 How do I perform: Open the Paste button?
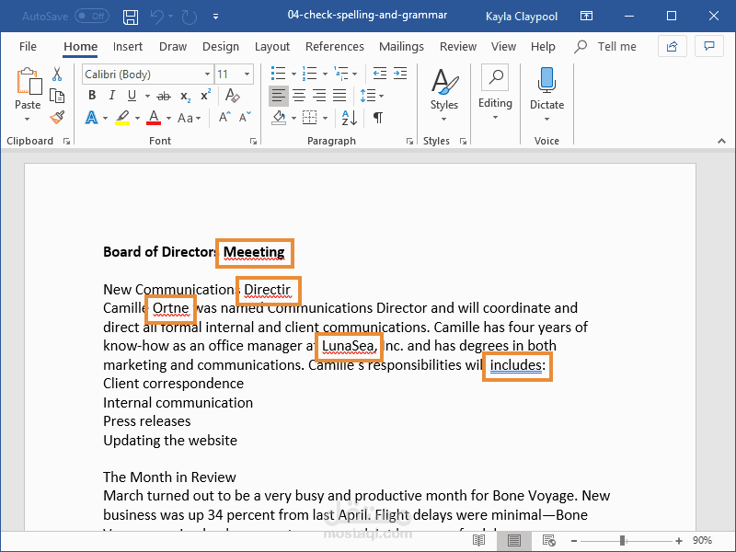(x=28, y=95)
